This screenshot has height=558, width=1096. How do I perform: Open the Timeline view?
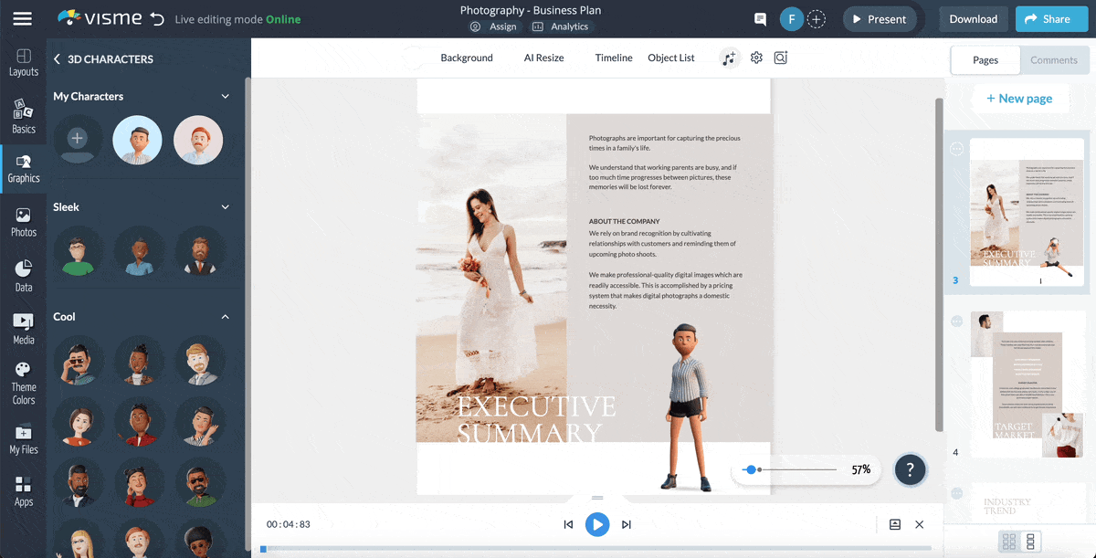[613, 58]
